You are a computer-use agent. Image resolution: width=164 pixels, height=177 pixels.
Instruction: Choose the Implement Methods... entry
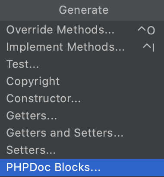[x=82, y=47]
